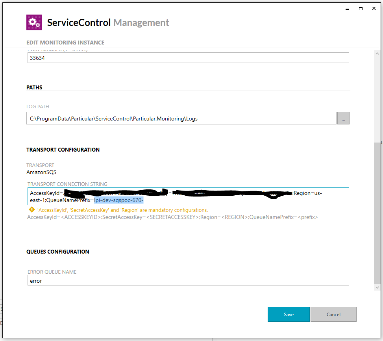This screenshot has height=341, width=383.
Task: Click the 'Log Path' label
Action: (38, 107)
